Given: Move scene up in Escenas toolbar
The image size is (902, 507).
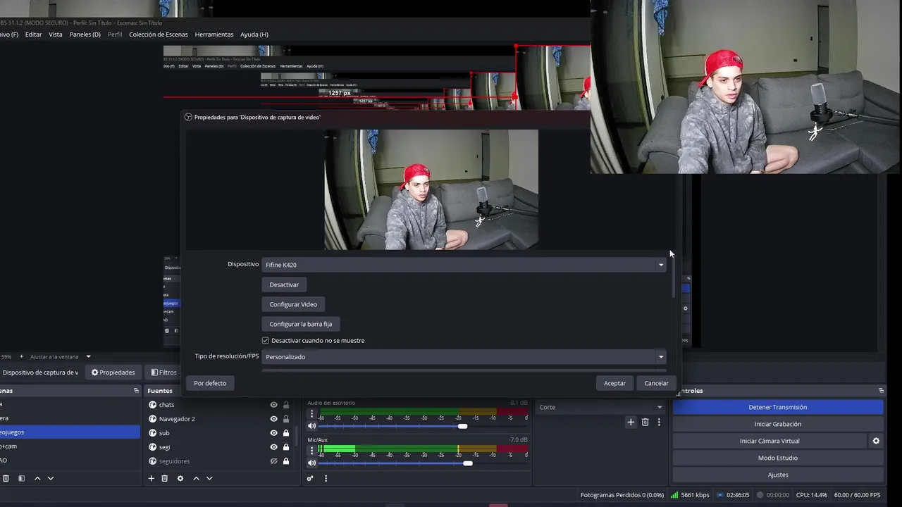Looking at the screenshot, I should pyautogui.click(x=37, y=478).
